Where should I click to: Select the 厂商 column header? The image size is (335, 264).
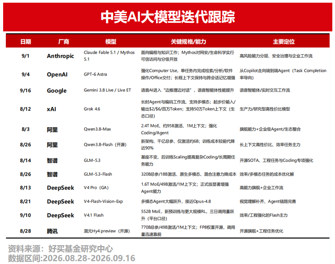pyautogui.click(x=64, y=41)
